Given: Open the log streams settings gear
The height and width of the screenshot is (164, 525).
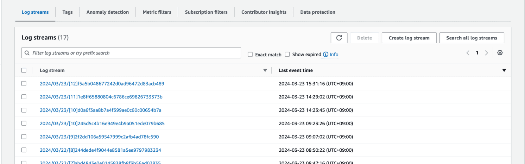Looking at the screenshot, I should (x=500, y=53).
